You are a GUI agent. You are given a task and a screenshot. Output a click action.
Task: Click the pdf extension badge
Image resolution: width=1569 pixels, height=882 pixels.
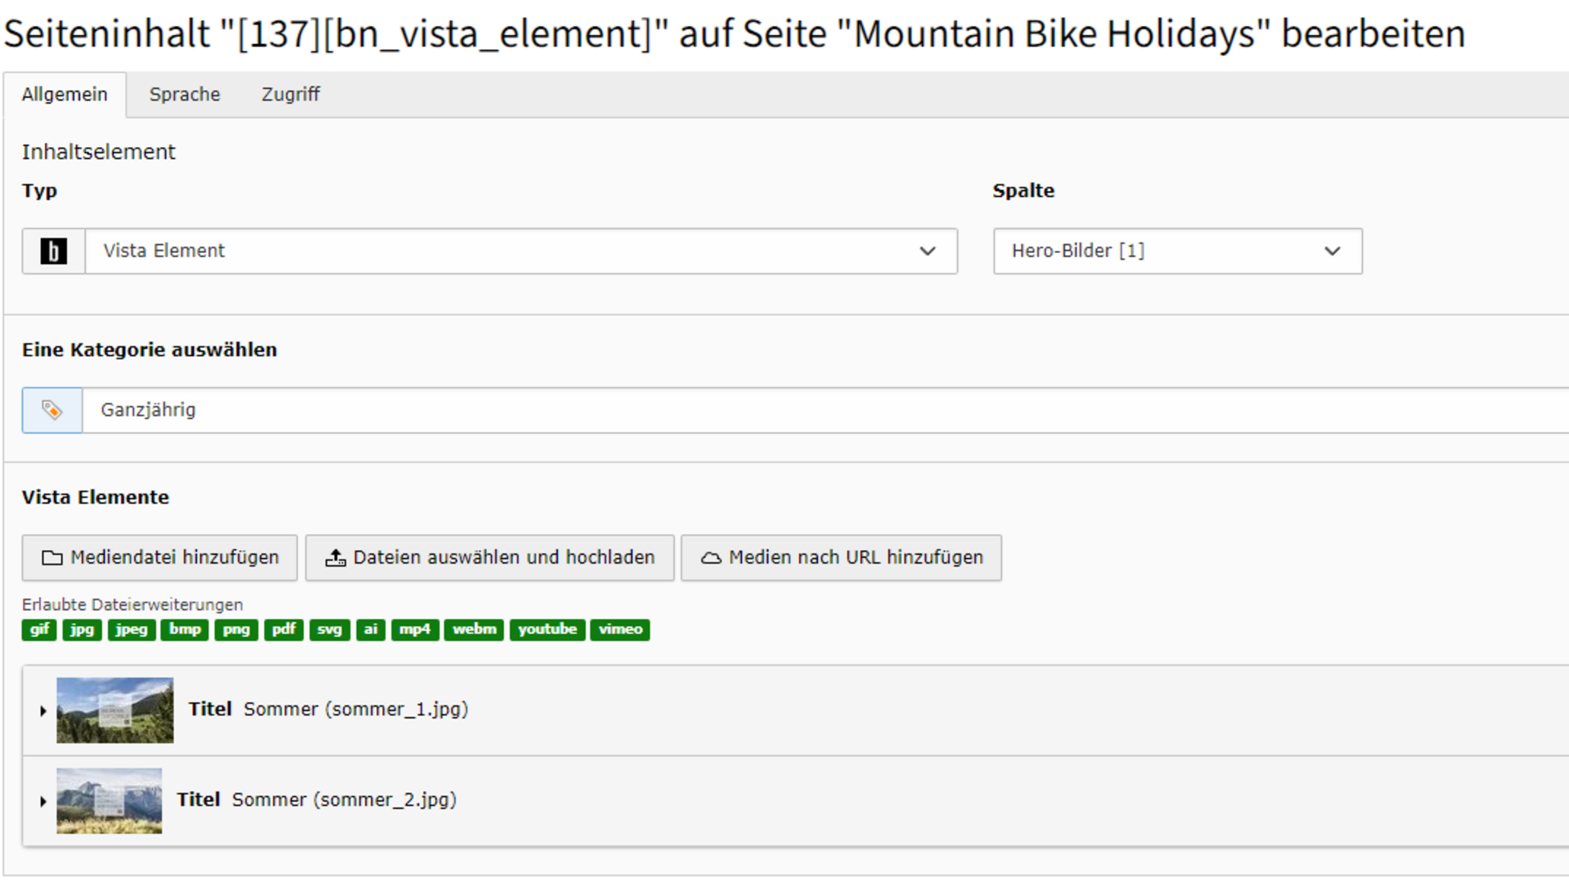point(284,630)
